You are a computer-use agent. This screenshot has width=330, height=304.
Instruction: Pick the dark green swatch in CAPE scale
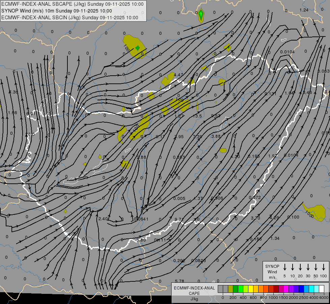236,289
